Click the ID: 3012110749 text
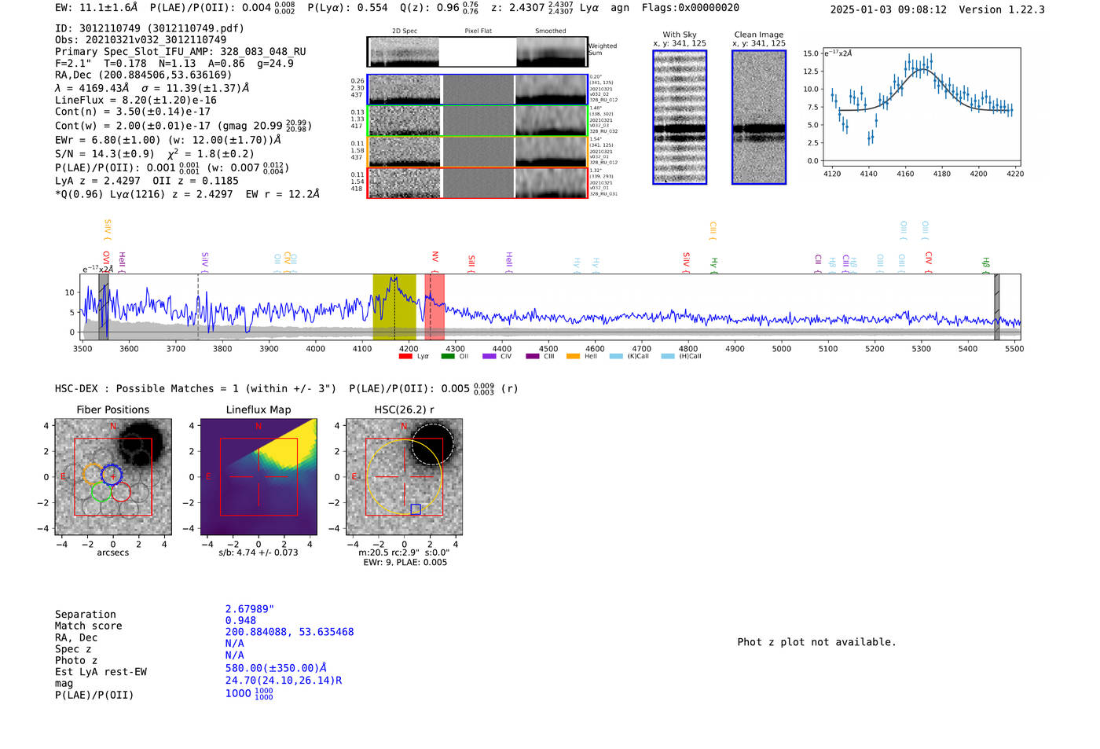1100x749 pixels. [149, 28]
